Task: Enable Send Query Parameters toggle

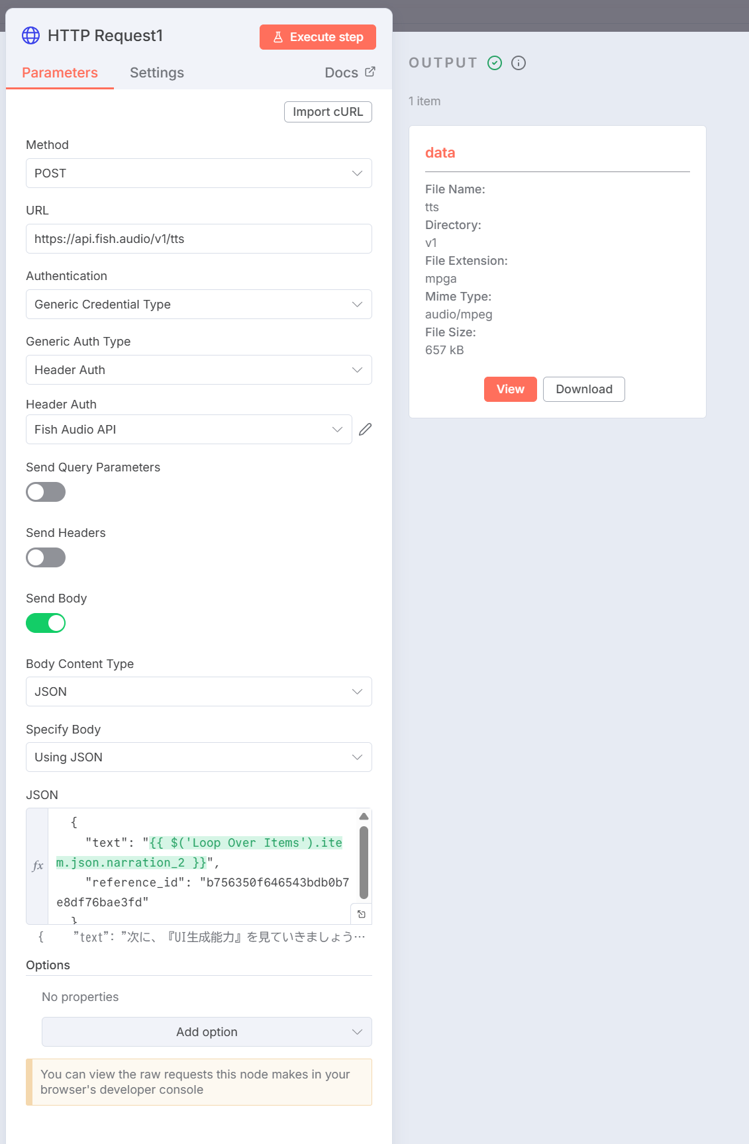Action: click(x=46, y=492)
